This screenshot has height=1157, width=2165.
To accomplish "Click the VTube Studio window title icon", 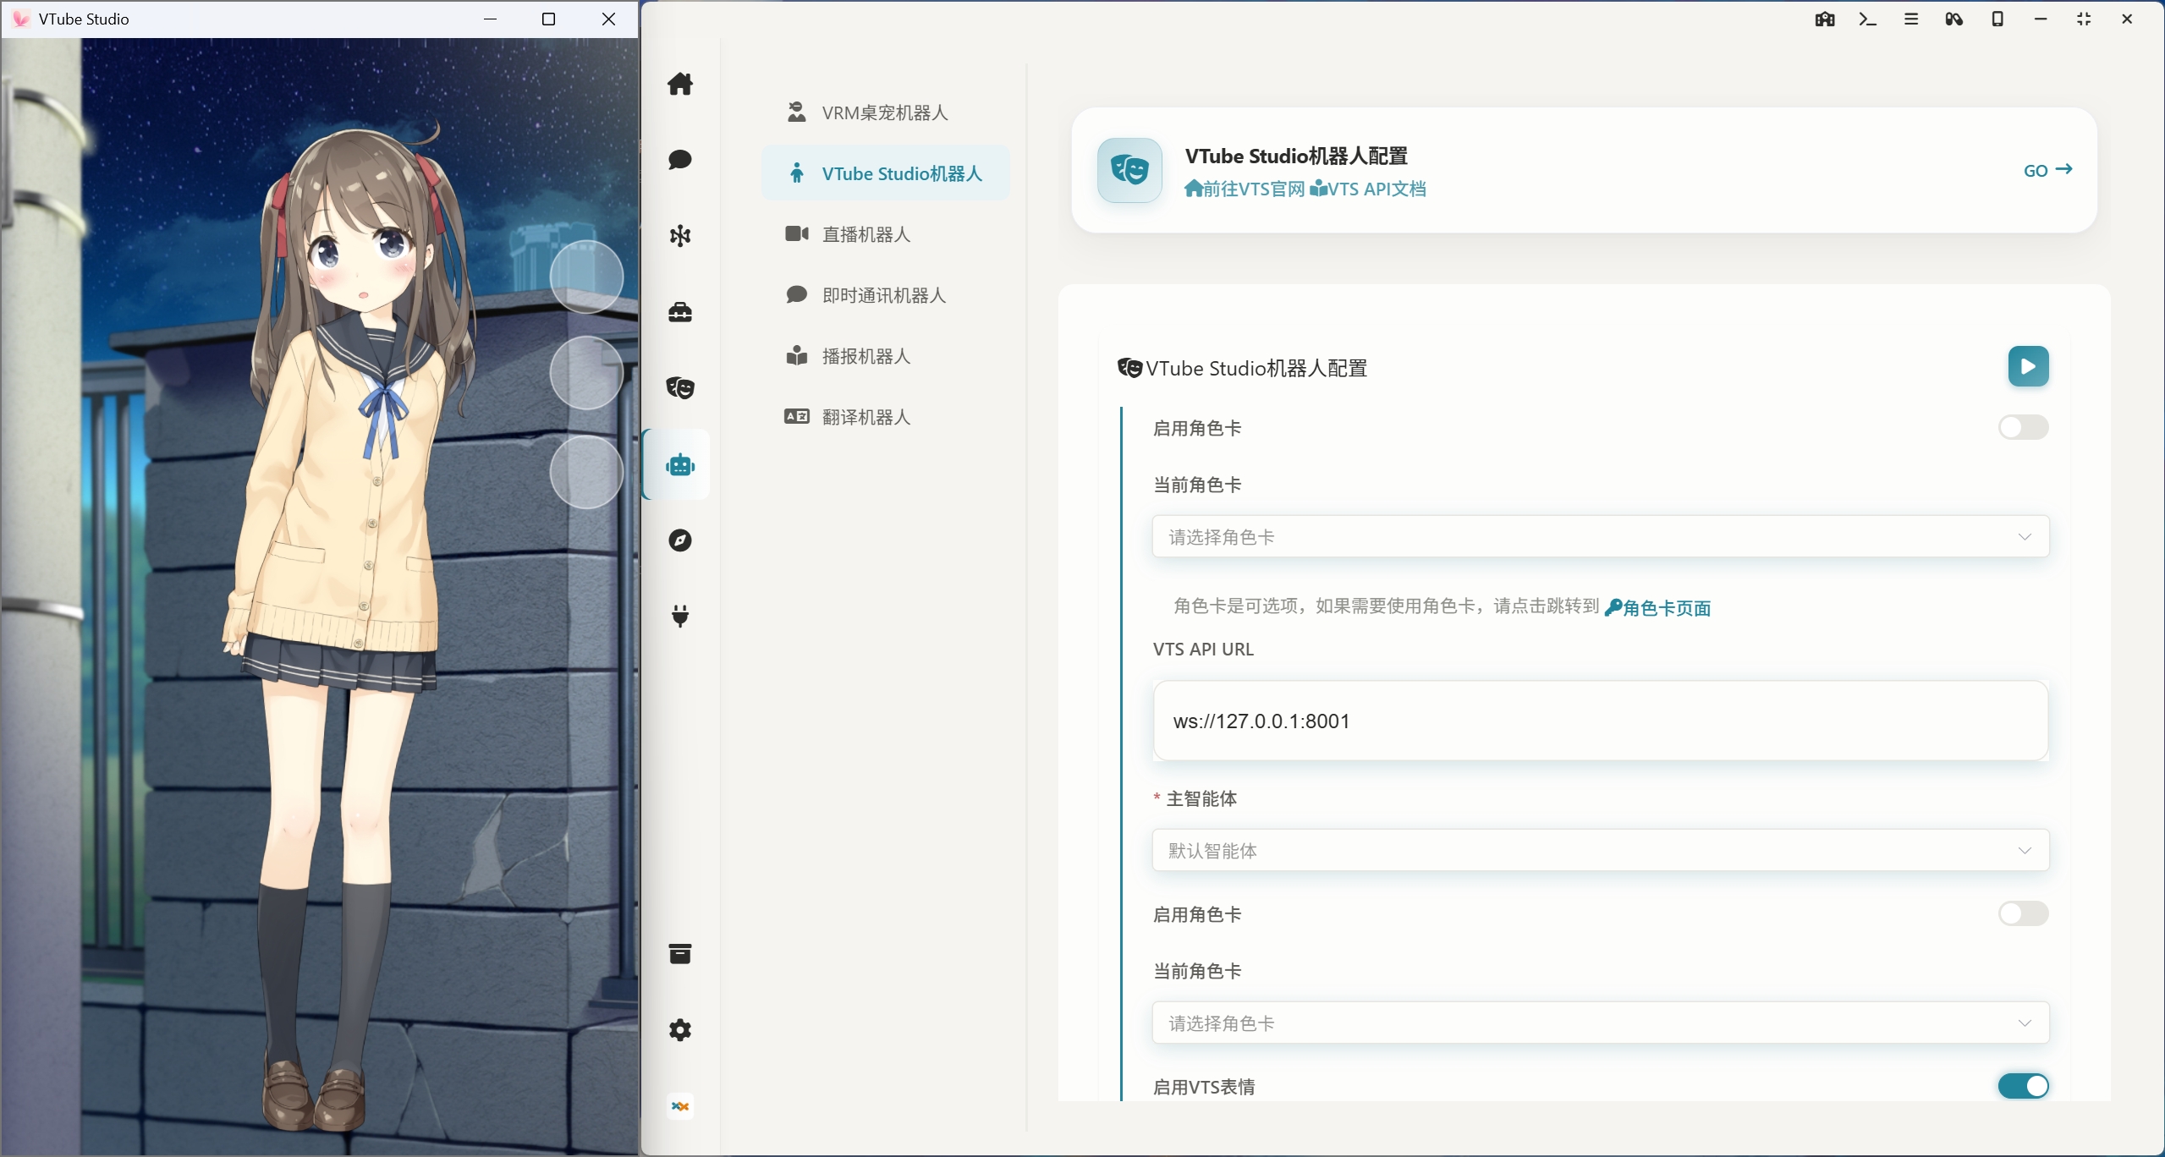I will (21, 19).
